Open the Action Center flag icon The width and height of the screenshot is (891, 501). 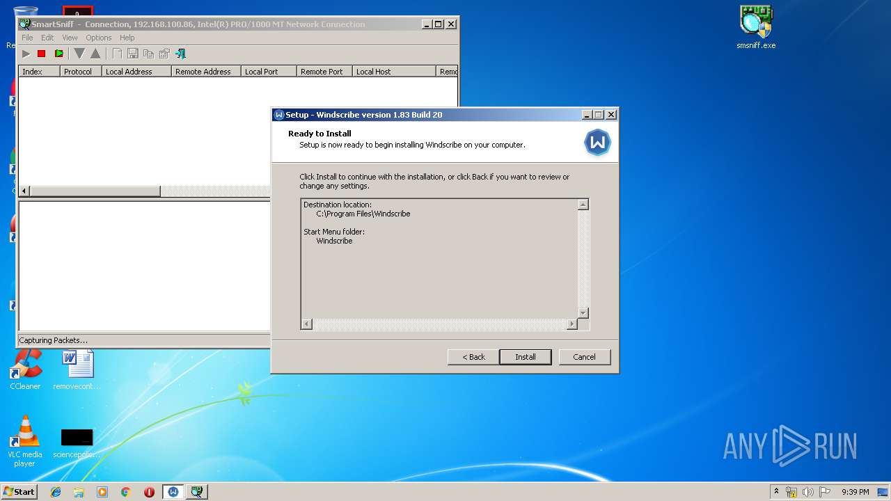click(825, 492)
